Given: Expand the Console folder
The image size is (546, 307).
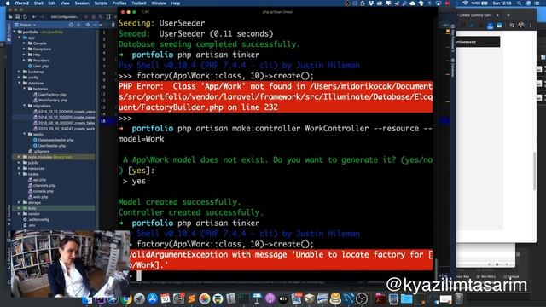Looking at the screenshot, I should coord(25,43).
